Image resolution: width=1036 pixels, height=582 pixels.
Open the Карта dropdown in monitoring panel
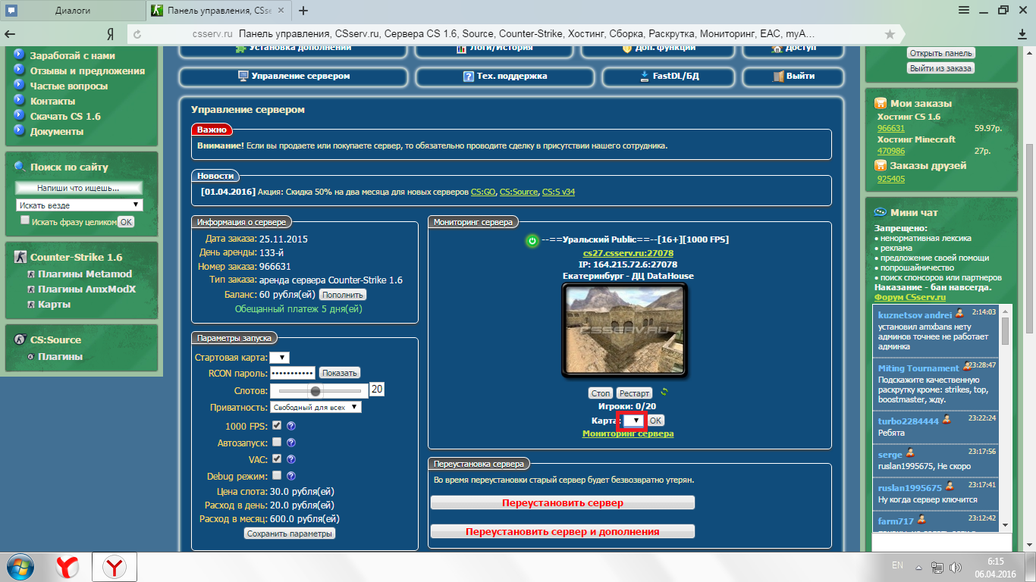point(634,421)
